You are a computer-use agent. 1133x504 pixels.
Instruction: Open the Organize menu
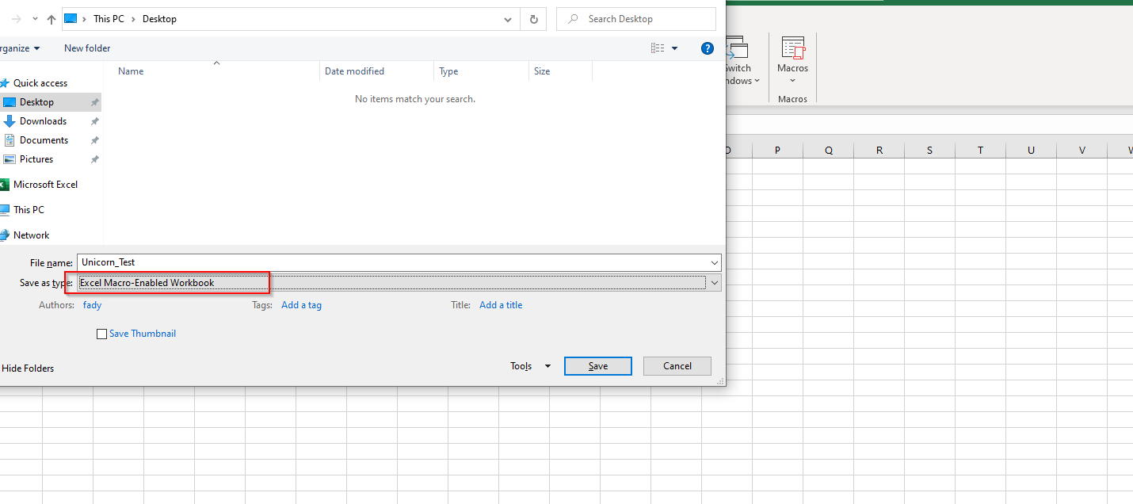tap(19, 48)
